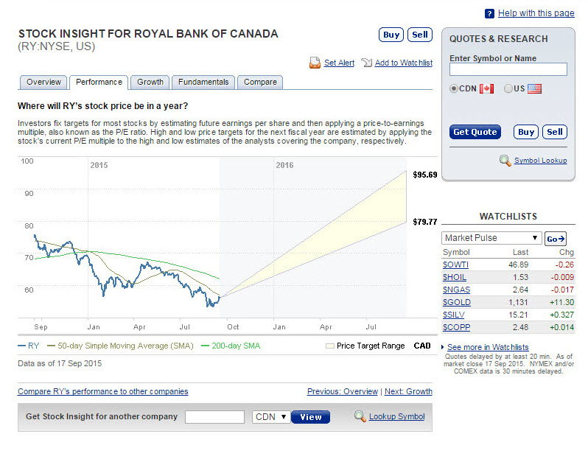Click the 50-day Simple Moving Average legend label
Viewport: 588px width, 476px height.
pyautogui.click(x=125, y=346)
